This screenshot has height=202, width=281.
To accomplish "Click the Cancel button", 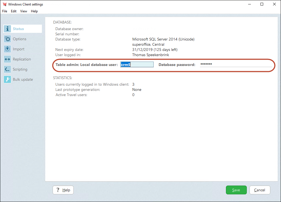I will (x=260, y=190).
